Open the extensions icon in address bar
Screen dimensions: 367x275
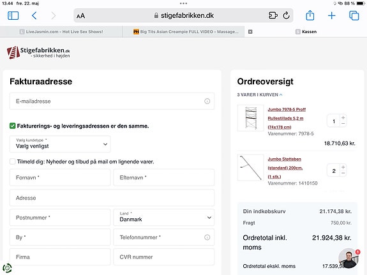point(273,15)
